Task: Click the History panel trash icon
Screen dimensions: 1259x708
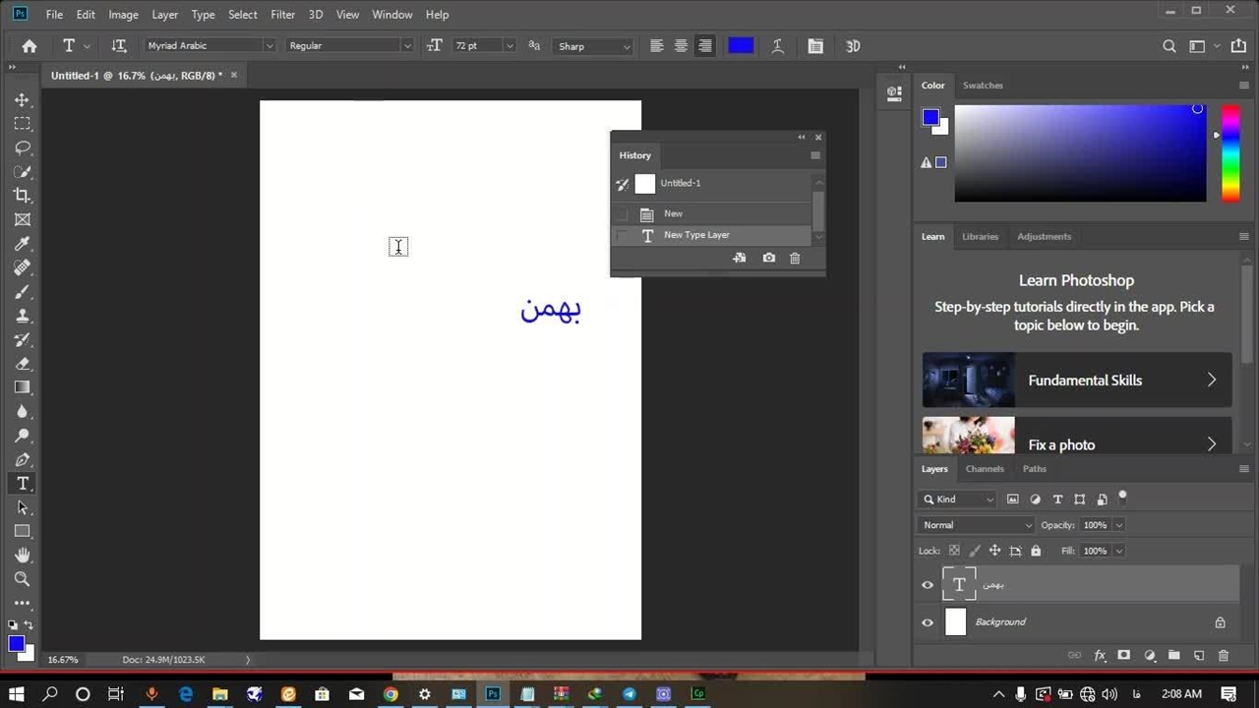Action: point(795,258)
